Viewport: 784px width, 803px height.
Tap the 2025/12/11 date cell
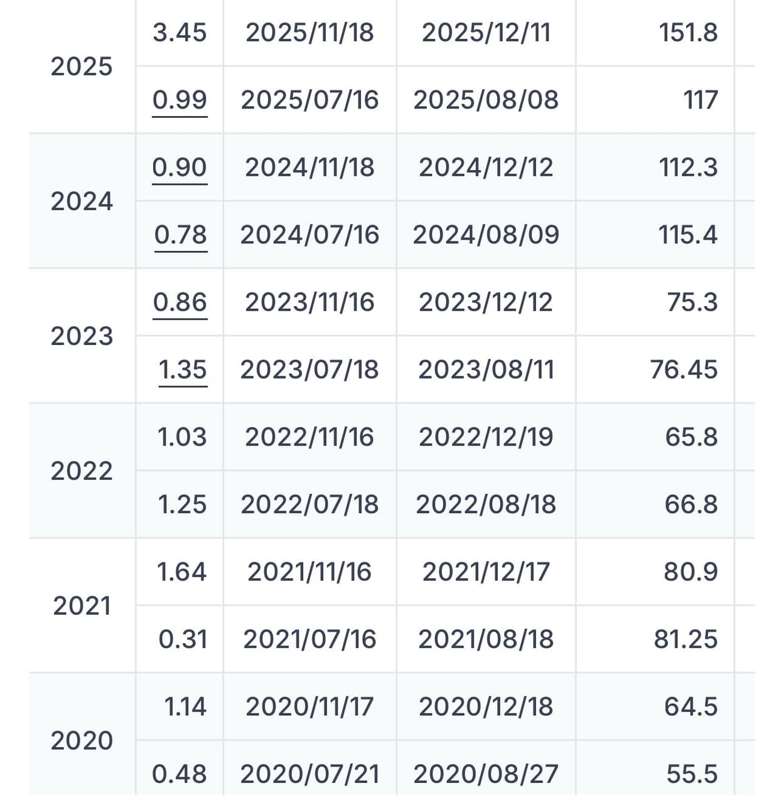(486, 33)
